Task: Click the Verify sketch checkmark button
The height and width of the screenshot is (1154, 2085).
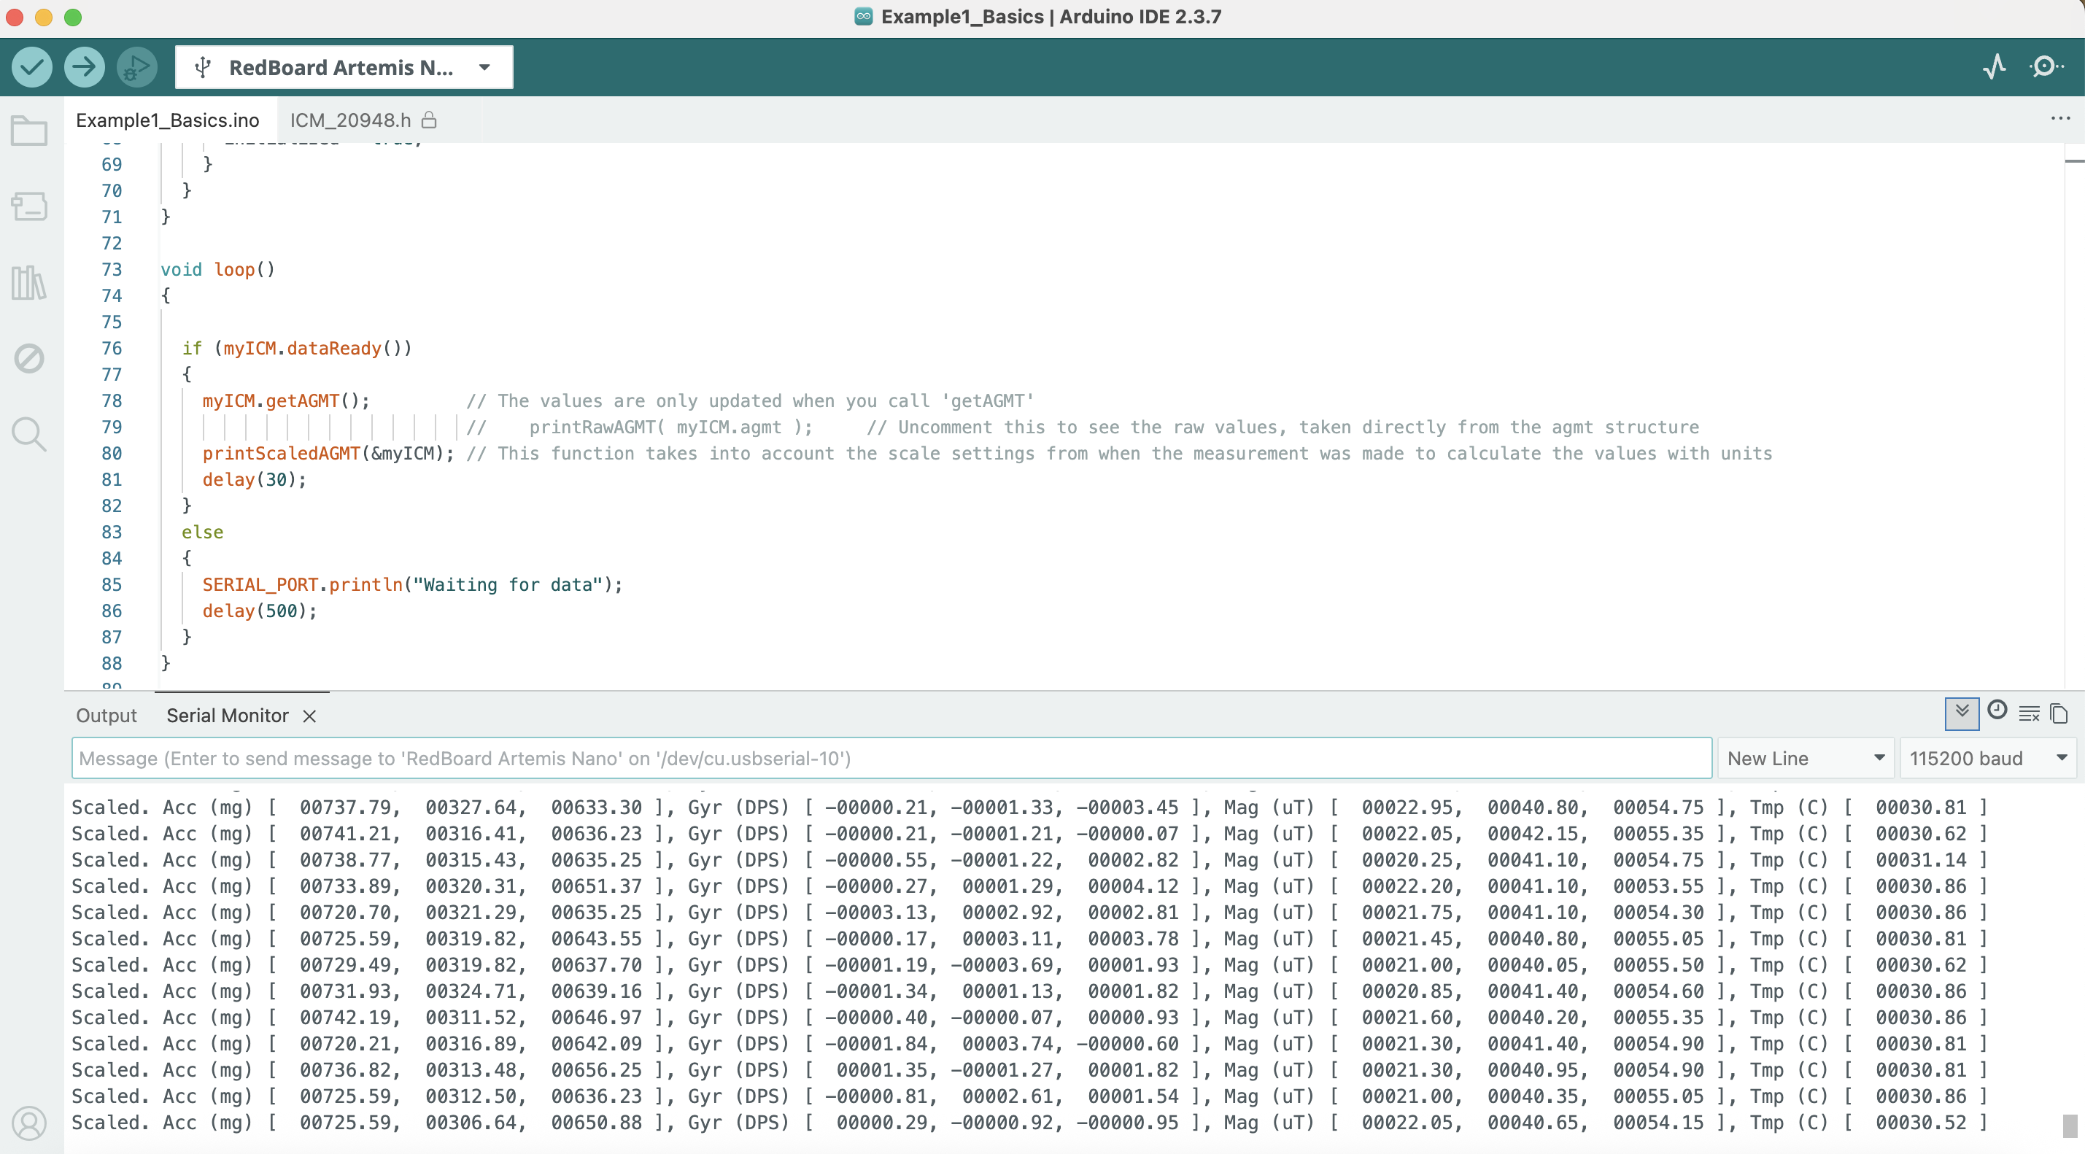Action: [x=31, y=66]
